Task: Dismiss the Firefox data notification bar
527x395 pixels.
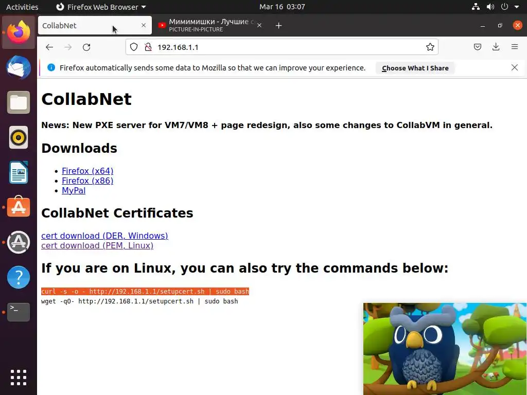Action: (514, 67)
